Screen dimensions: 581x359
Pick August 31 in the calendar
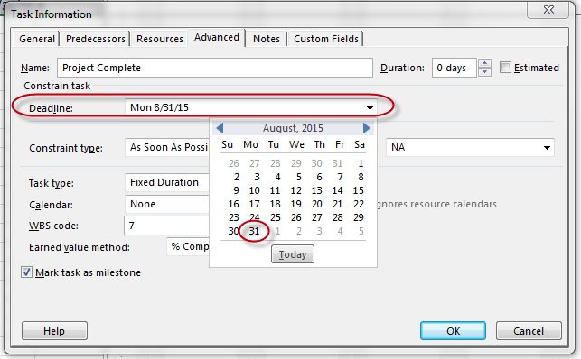pyautogui.click(x=254, y=231)
